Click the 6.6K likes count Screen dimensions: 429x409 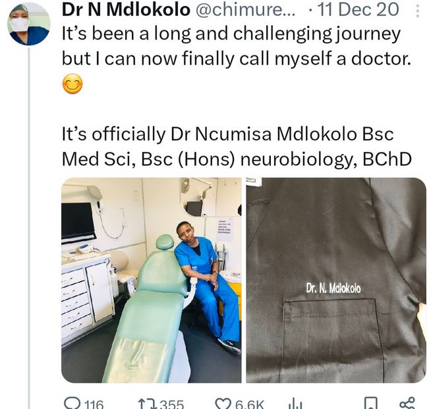250,404
